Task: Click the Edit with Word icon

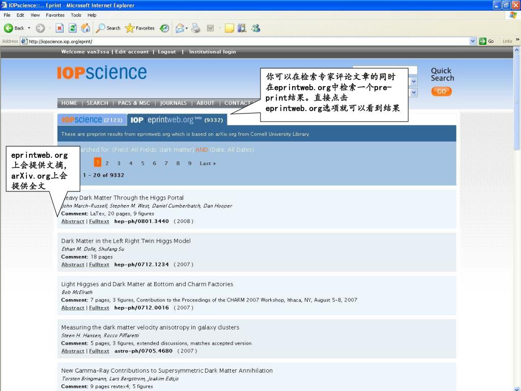Action: [x=210, y=29]
